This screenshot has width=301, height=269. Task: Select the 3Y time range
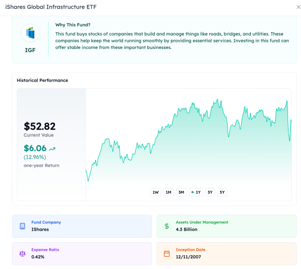[210, 192]
